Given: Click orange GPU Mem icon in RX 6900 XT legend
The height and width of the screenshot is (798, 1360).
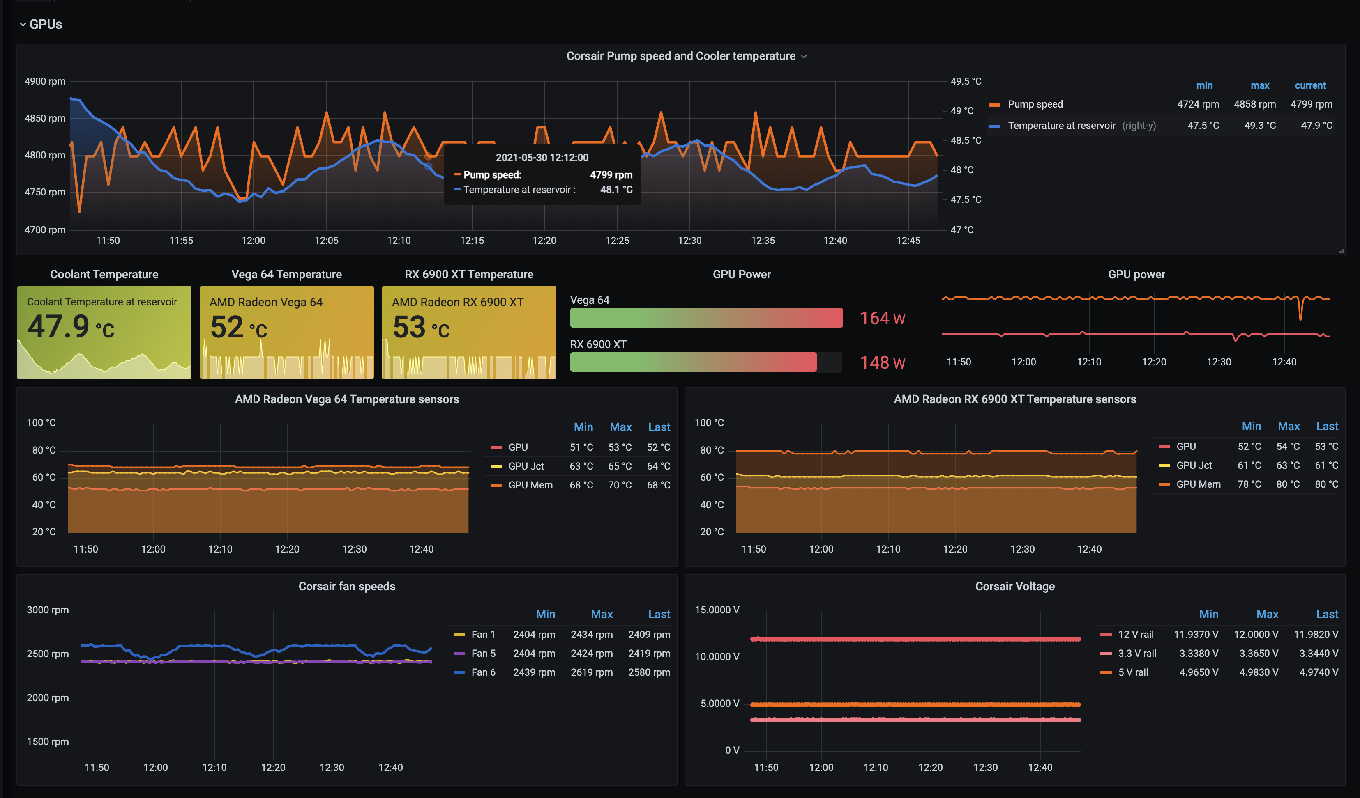Looking at the screenshot, I should [1164, 484].
